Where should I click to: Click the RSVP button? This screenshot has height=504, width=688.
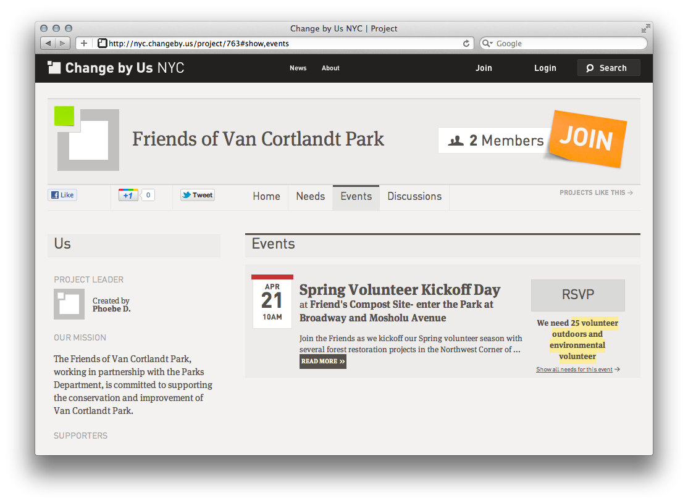(577, 295)
